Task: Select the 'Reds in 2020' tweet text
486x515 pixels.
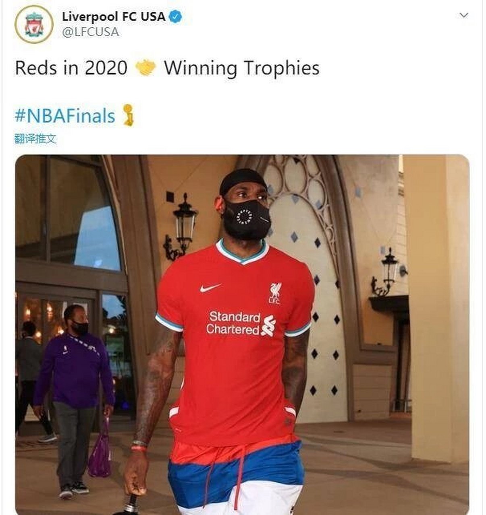Action: [71, 68]
